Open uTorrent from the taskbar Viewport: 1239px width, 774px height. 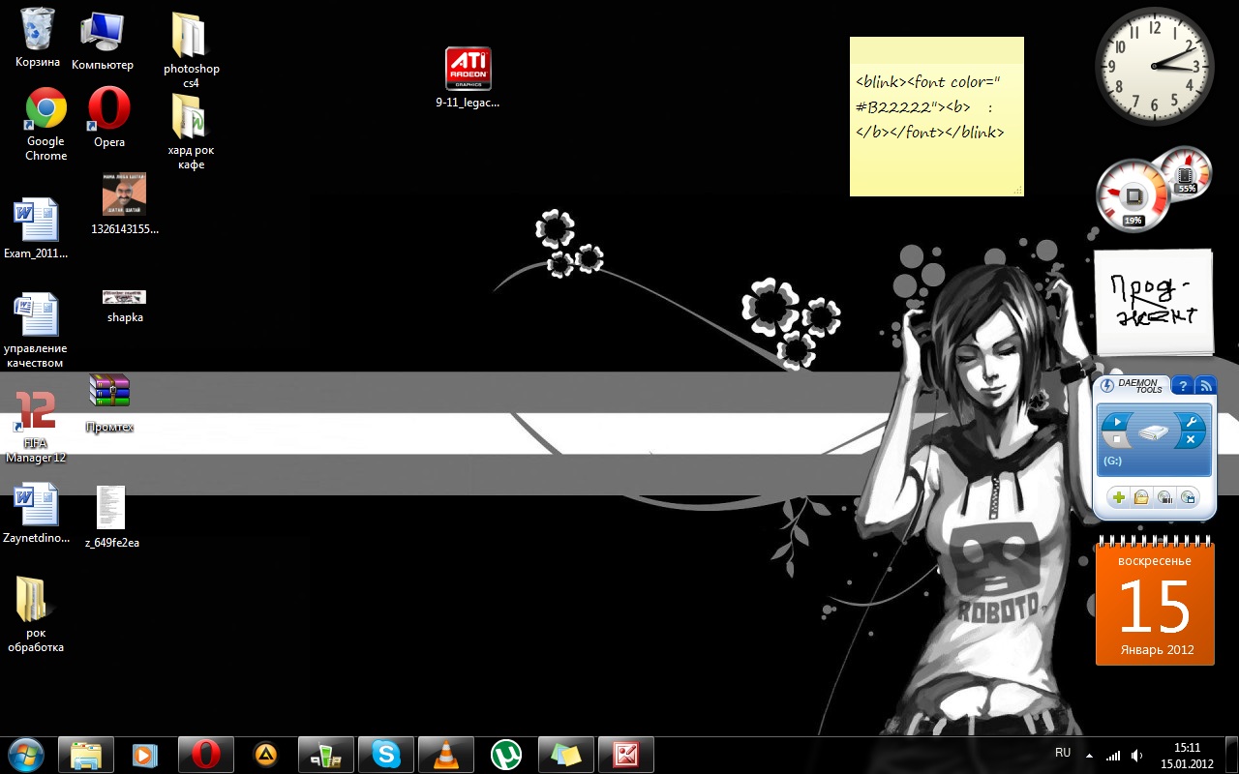pyautogui.click(x=505, y=754)
